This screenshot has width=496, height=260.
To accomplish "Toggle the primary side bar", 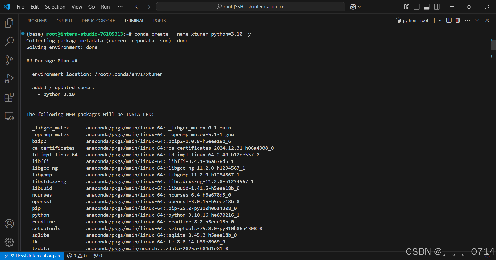I will point(417,7).
